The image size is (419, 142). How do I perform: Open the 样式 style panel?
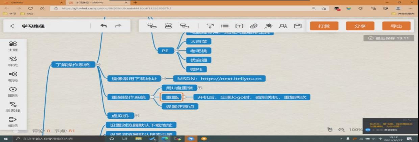tap(13, 61)
